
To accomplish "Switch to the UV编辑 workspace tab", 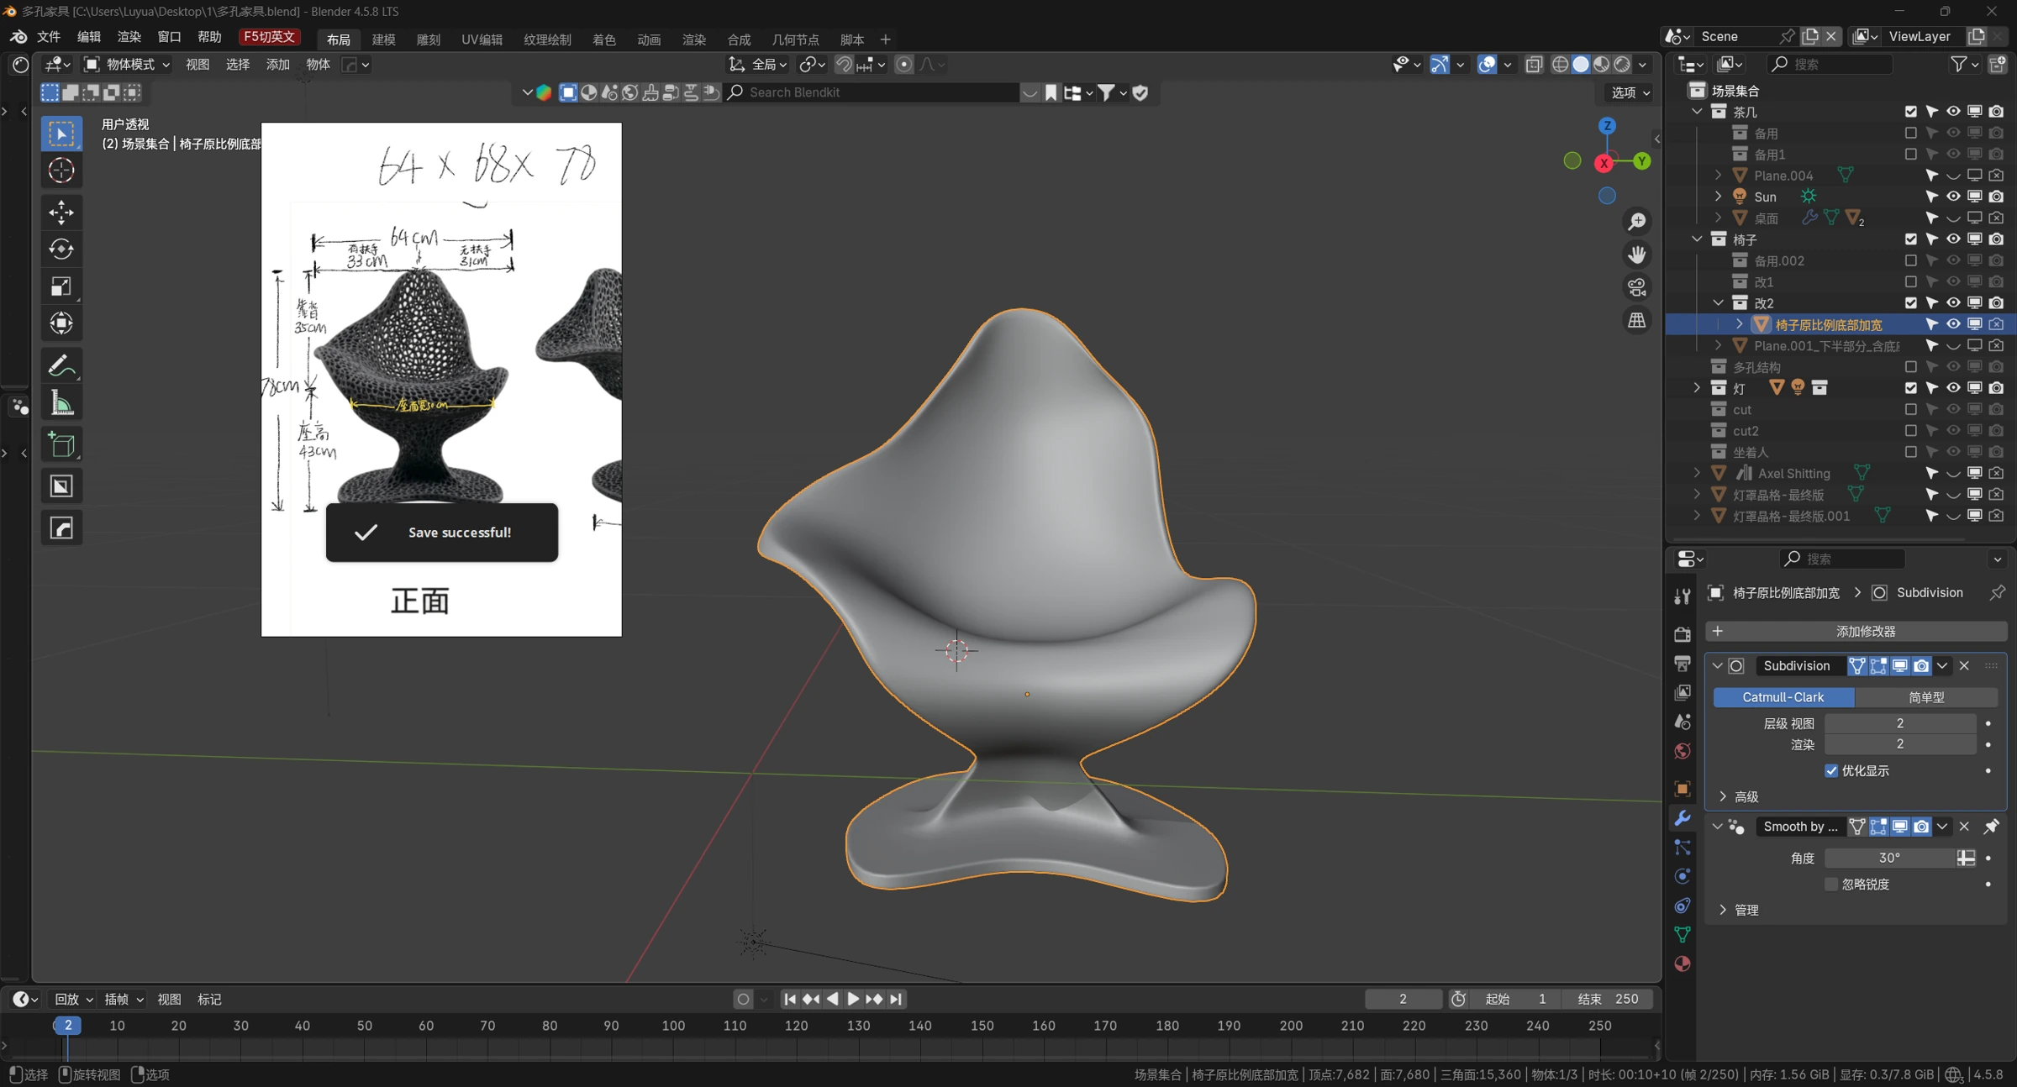I will click(x=482, y=39).
